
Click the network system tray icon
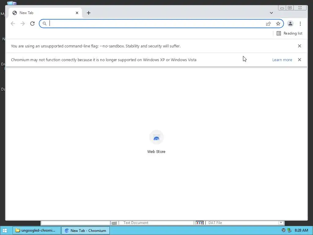coord(289,230)
